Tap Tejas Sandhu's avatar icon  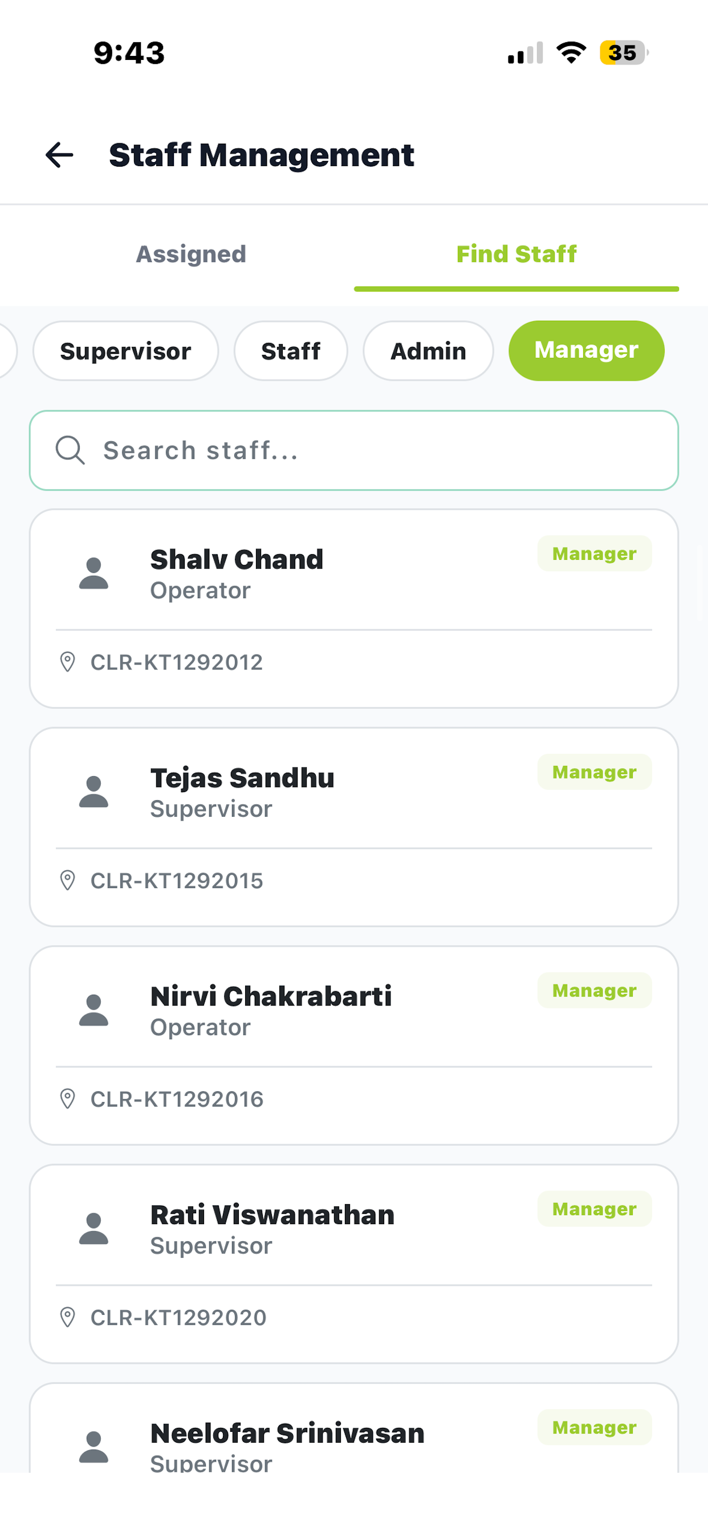coord(93,792)
